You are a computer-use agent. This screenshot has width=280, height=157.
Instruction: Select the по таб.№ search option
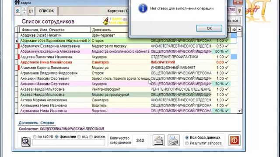35,137
